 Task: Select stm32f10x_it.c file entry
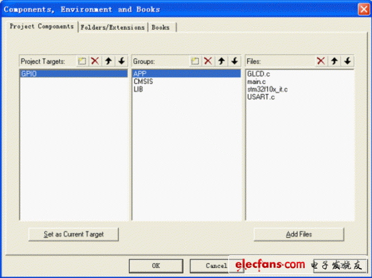267,89
